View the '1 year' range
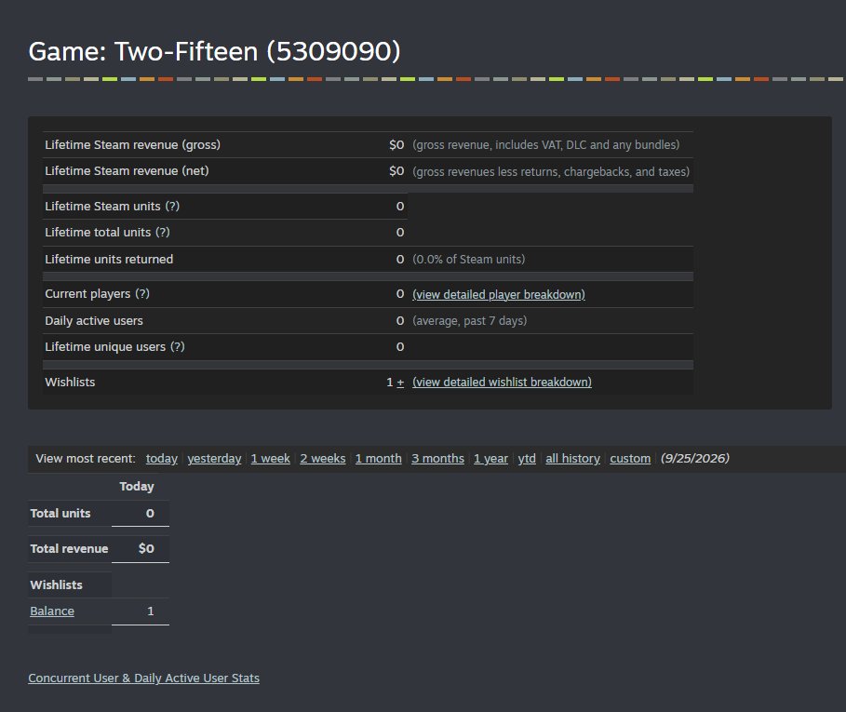The width and height of the screenshot is (846, 712). click(x=490, y=459)
